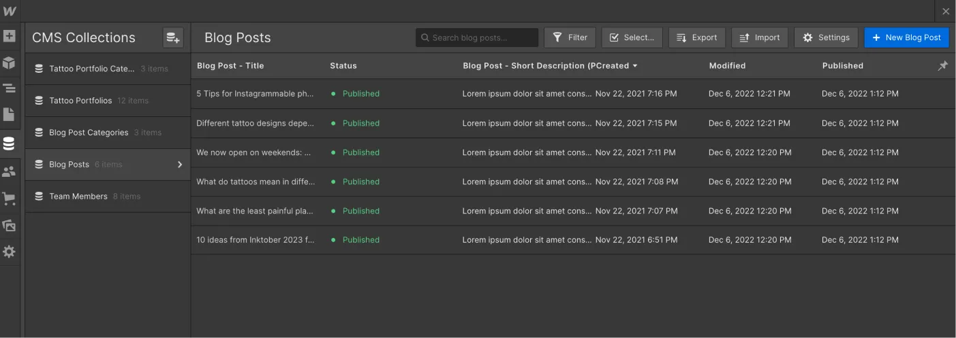Image resolution: width=956 pixels, height=338 pixels.
Task: Toggle Created column sort arrow
Action: point(635,66)
